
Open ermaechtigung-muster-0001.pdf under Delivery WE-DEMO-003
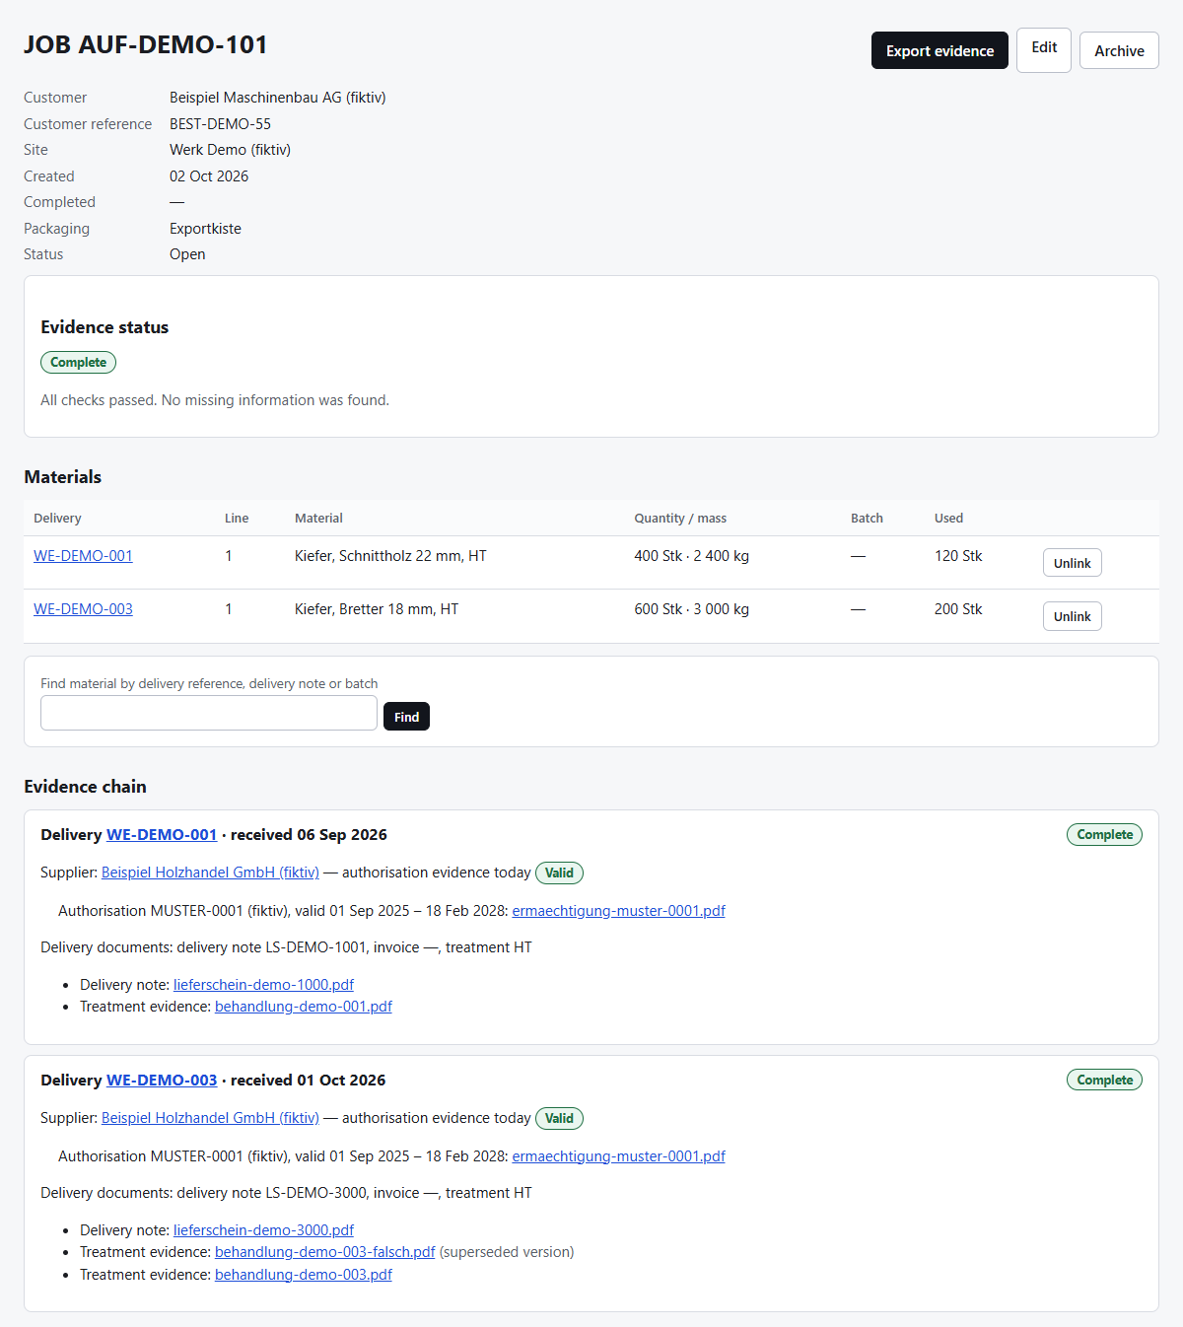click(x=618, y=1156)
